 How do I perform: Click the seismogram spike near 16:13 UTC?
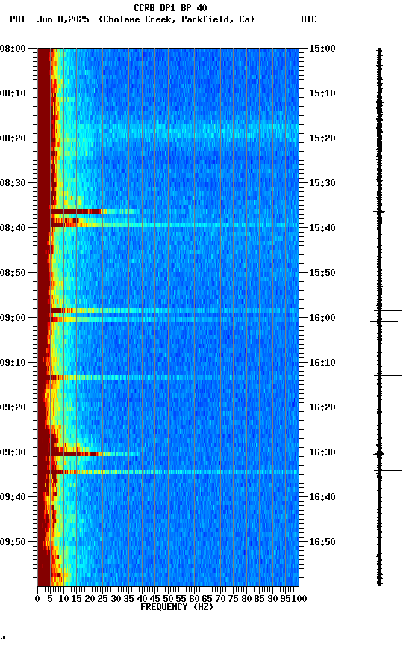click(387, 376)
